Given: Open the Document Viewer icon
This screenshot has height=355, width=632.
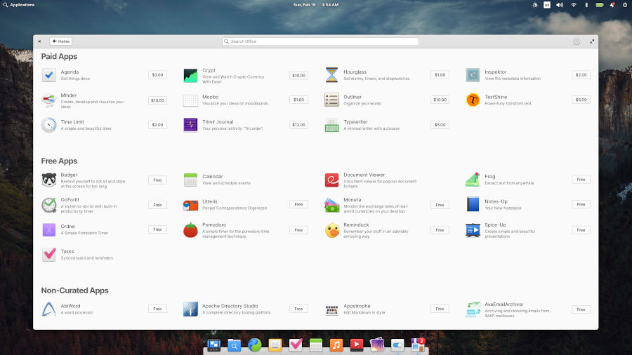Looking at the screenshot, I should (331, 180).
